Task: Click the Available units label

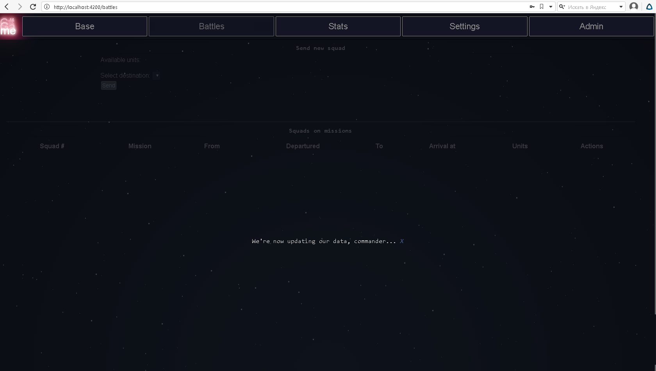Action: (x=120, y=60)
